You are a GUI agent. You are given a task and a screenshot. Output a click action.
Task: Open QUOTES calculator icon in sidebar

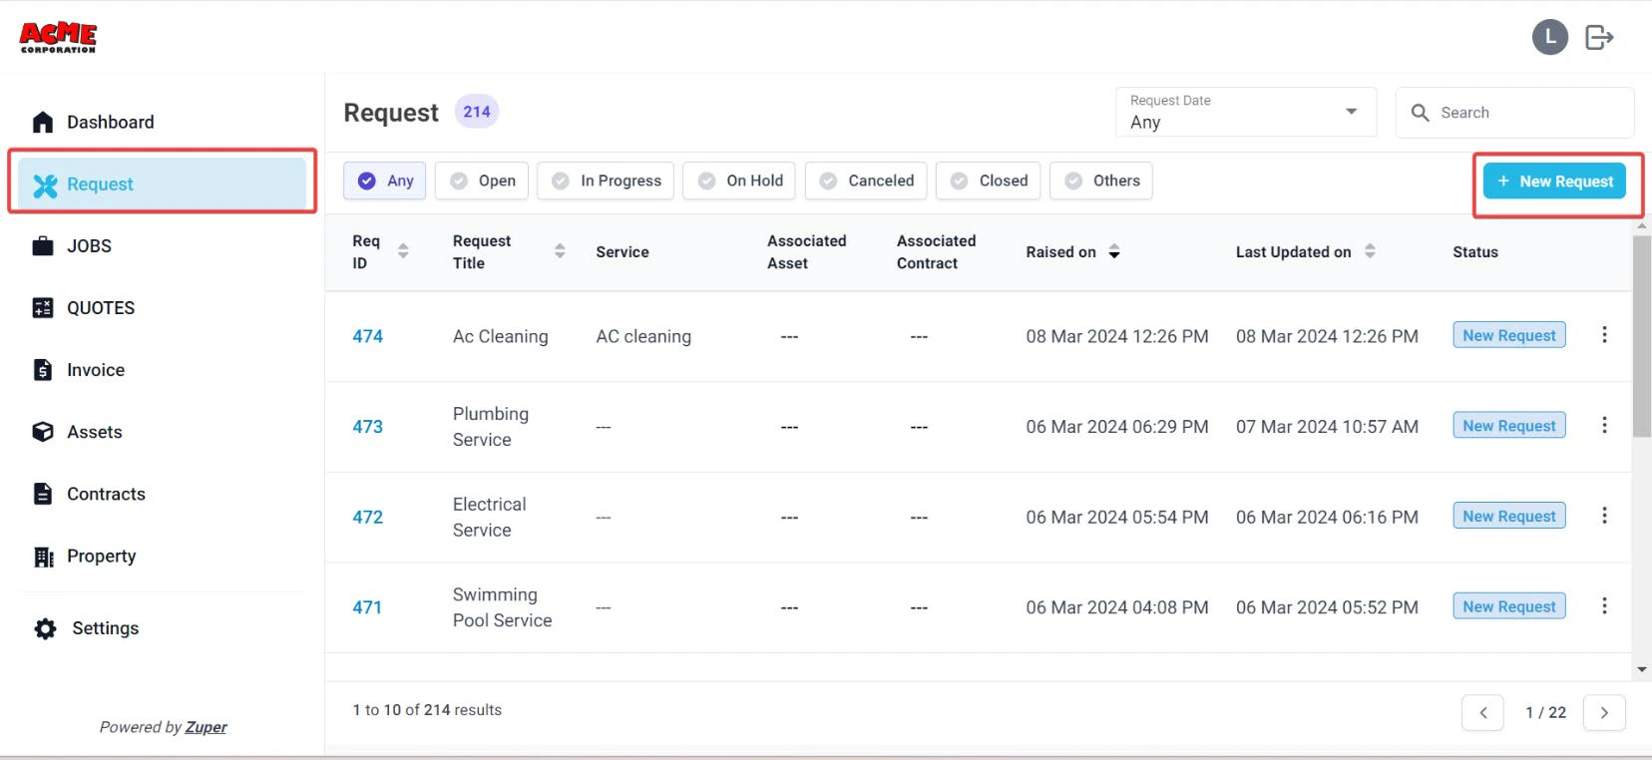click(43, 307)
